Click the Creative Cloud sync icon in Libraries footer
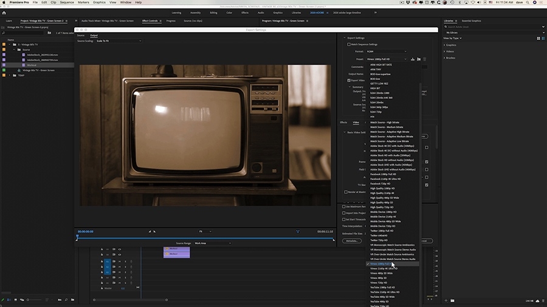This screenshot has height=307, width=547. 538,301
